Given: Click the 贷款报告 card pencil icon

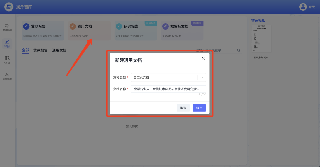Looking at the screenshot, I should pyautogui.click(x=26, y=27).
